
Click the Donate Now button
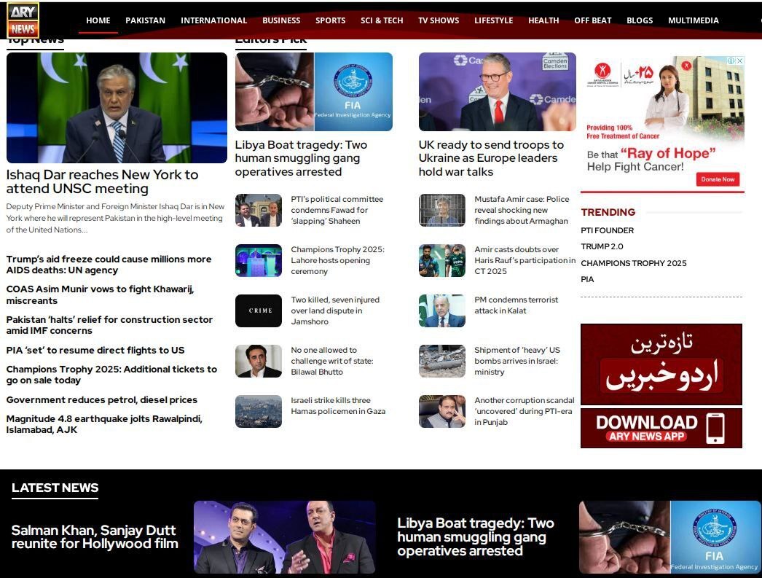(718, 179)
